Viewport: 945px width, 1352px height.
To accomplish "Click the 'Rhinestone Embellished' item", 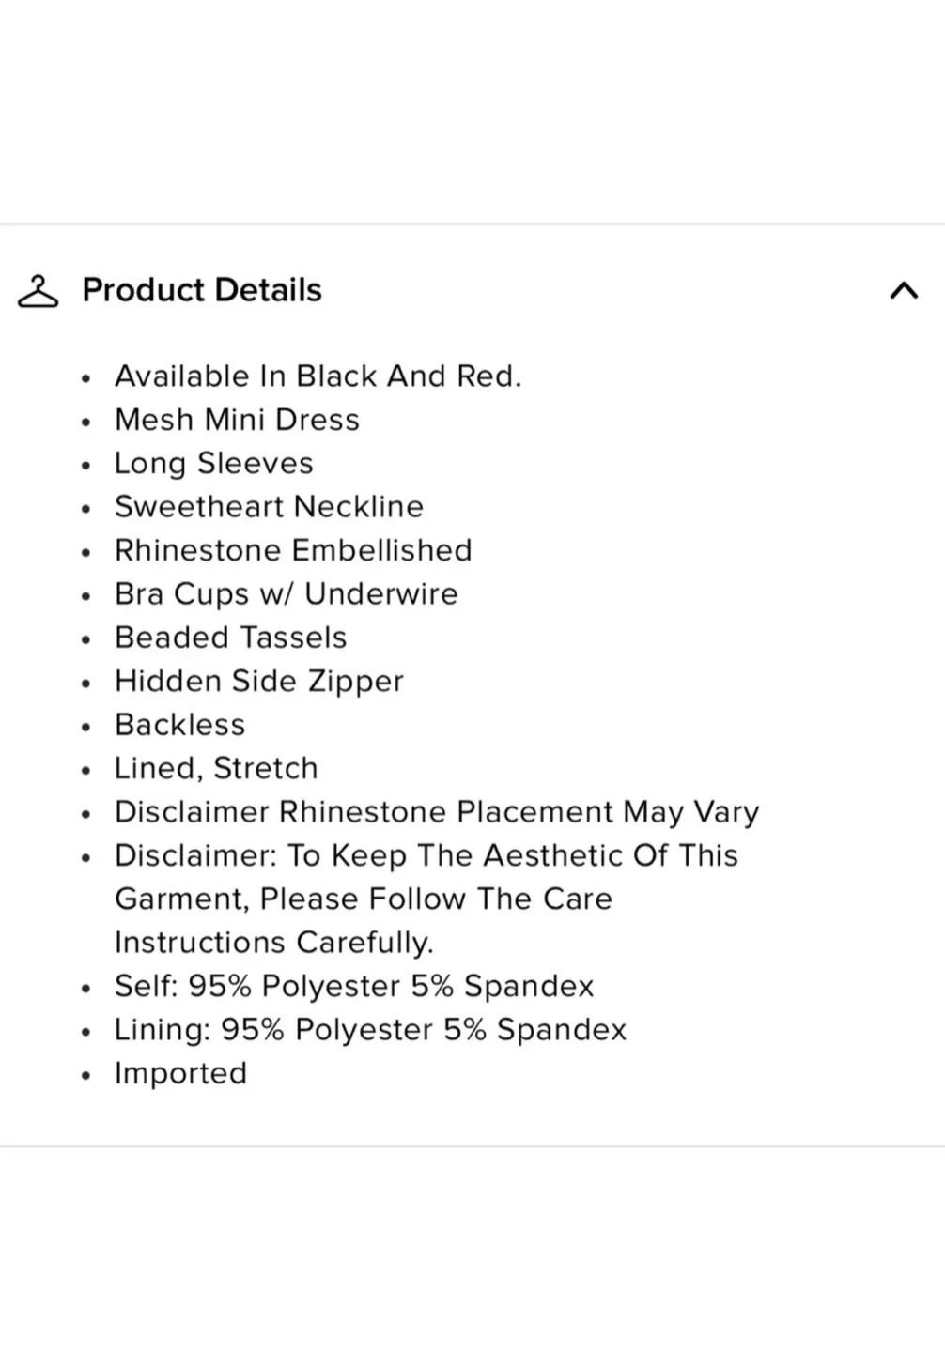I will [293, 550].
